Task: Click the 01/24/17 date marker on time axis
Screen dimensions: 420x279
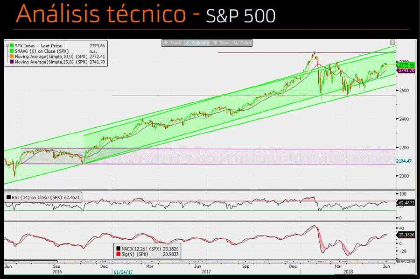Action: click(x=123, y=272)
